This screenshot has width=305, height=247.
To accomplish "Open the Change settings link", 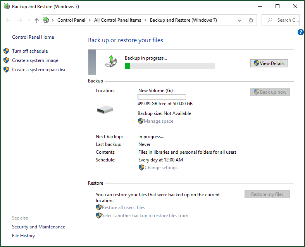I will coord(161,168).
